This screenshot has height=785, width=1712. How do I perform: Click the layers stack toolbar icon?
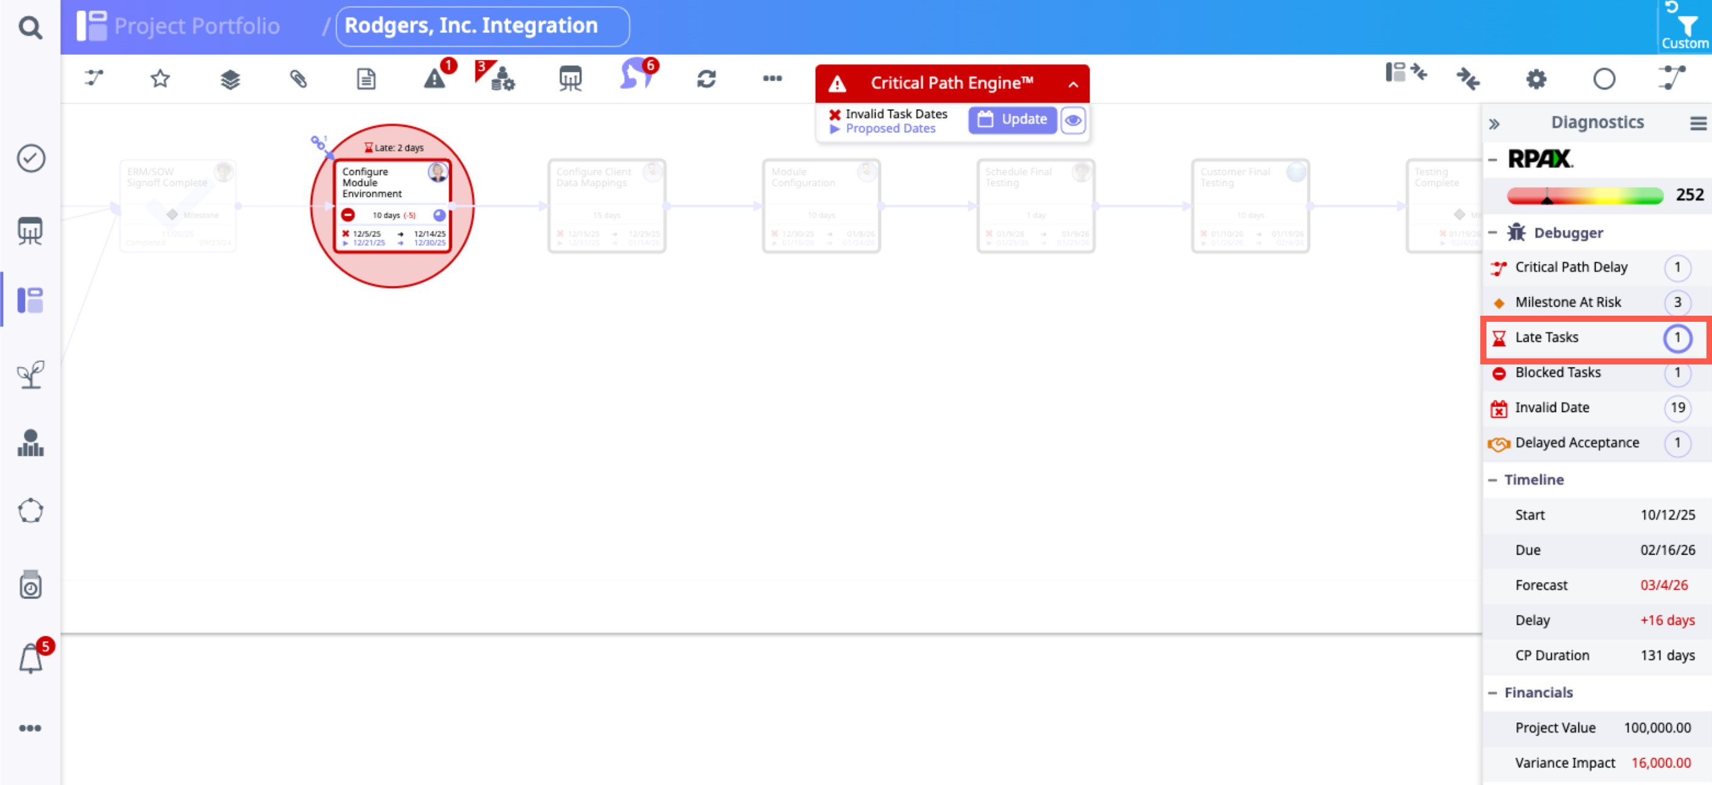click(230, 79)
